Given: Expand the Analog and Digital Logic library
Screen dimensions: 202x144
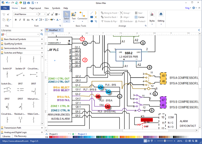Looking at the screenshot, I should 17,132.
